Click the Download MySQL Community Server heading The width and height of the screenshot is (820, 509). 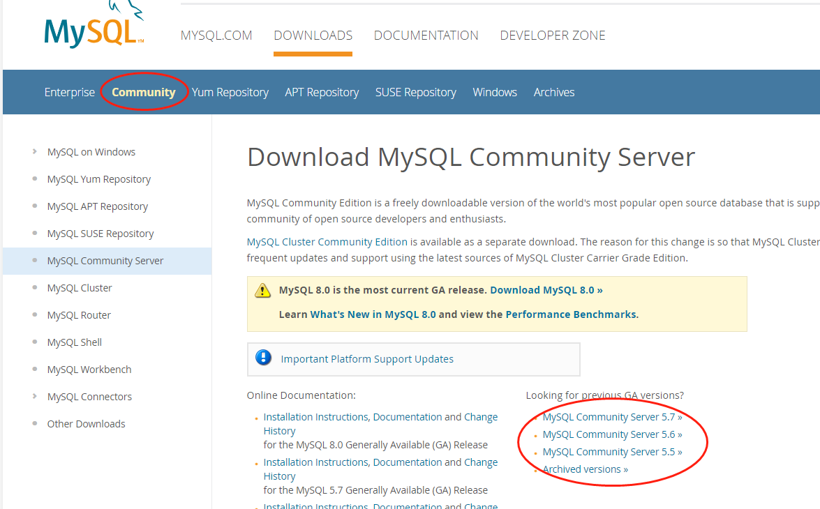coord(470,158)
